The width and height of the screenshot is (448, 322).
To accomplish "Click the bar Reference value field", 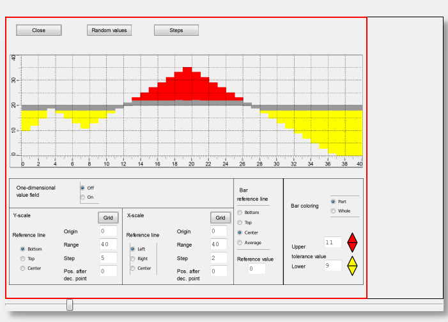I will coord(256,269).
